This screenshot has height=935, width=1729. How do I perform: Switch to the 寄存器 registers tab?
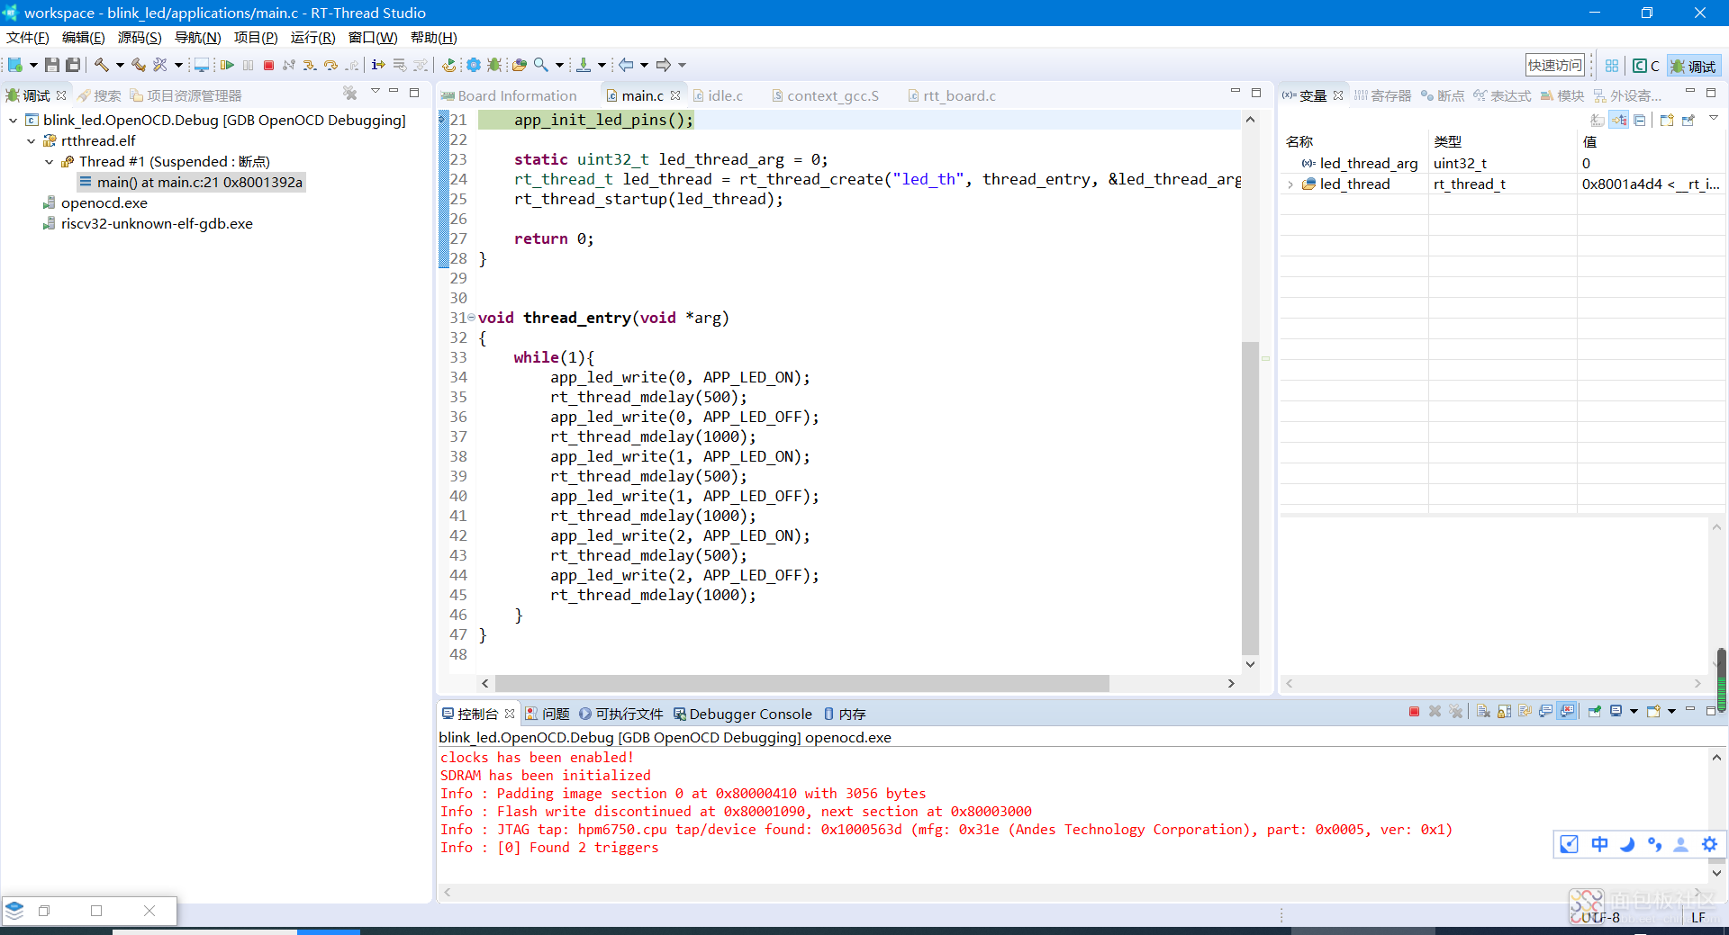(x=1382, y=95)
